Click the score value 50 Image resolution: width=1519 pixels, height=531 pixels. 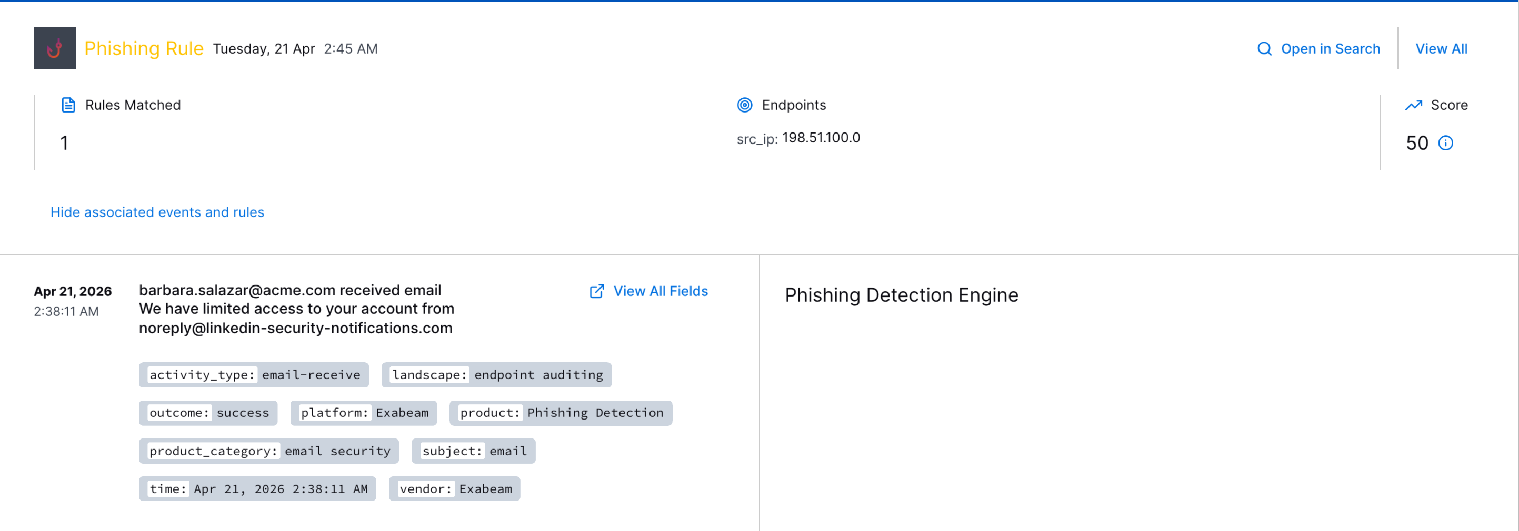click(1417, 143)
